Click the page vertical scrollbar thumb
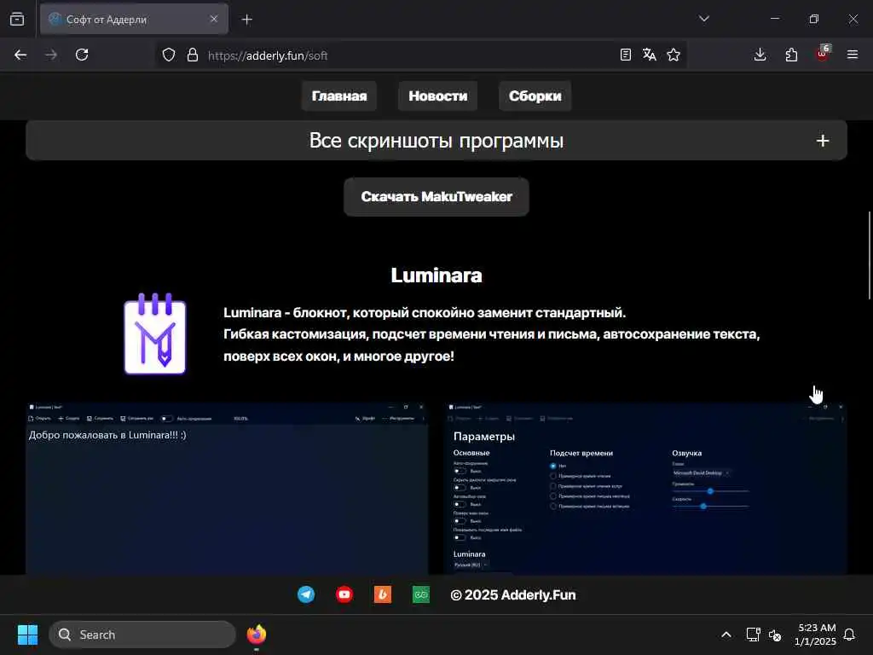The width and height of the screenshot is (873, 655). coord(869,256)
